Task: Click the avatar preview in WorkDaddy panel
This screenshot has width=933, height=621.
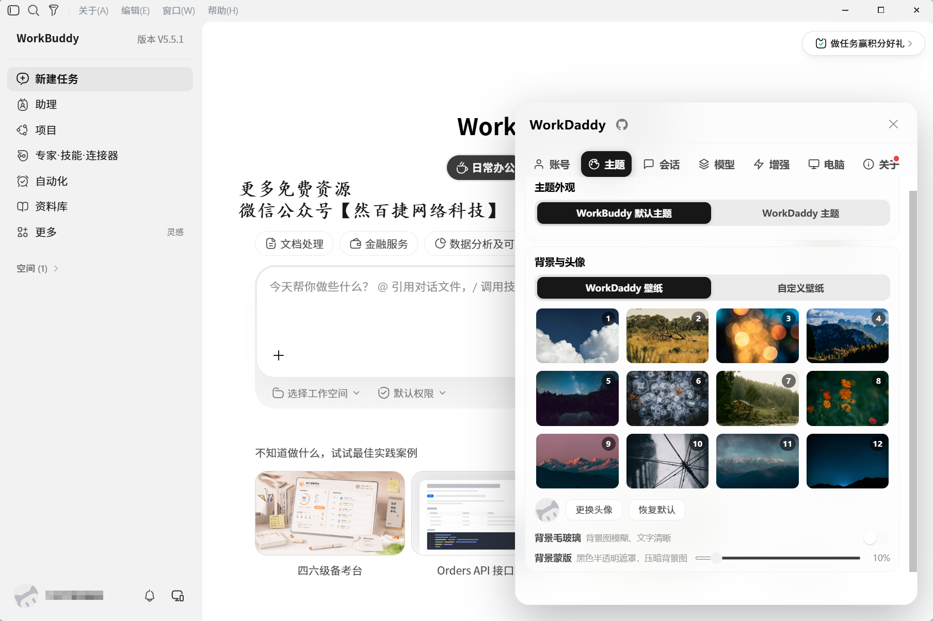Action: (x=547, y=510)
